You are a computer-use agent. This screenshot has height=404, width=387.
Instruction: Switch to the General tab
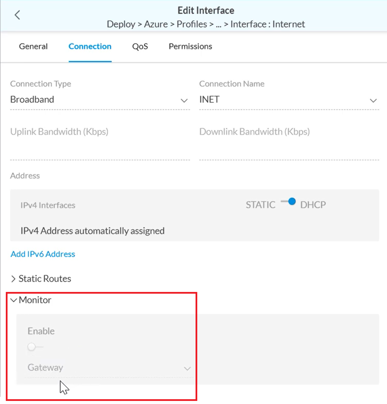click(x=33, y=47)
